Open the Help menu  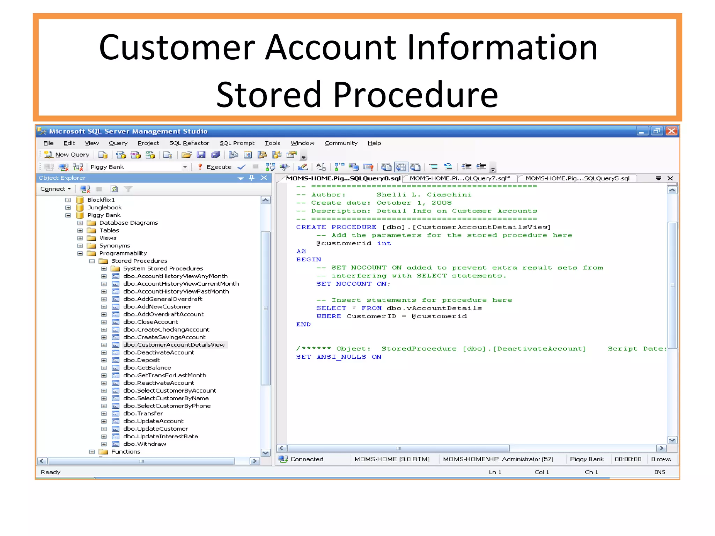coord(374,143)
